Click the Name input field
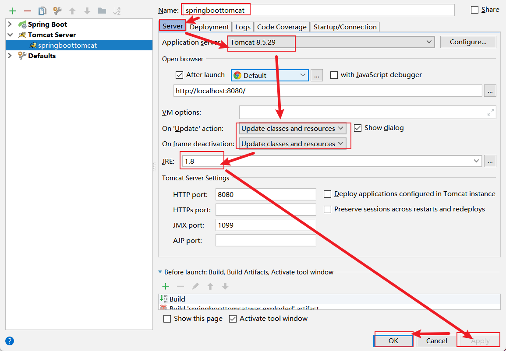 tap(318, 10)
